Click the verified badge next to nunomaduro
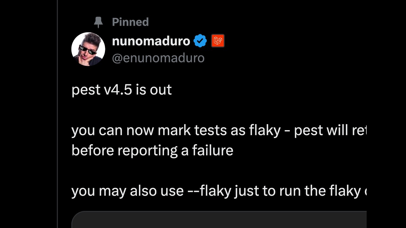 200,41
